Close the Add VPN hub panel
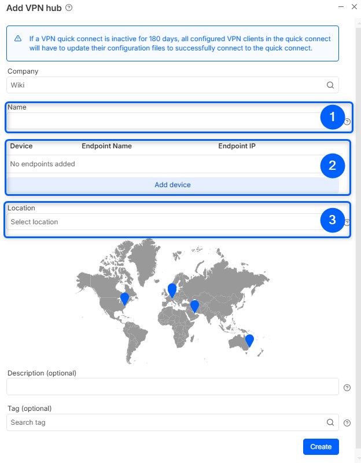Screen dimensions: 361x463 (354, 6)
